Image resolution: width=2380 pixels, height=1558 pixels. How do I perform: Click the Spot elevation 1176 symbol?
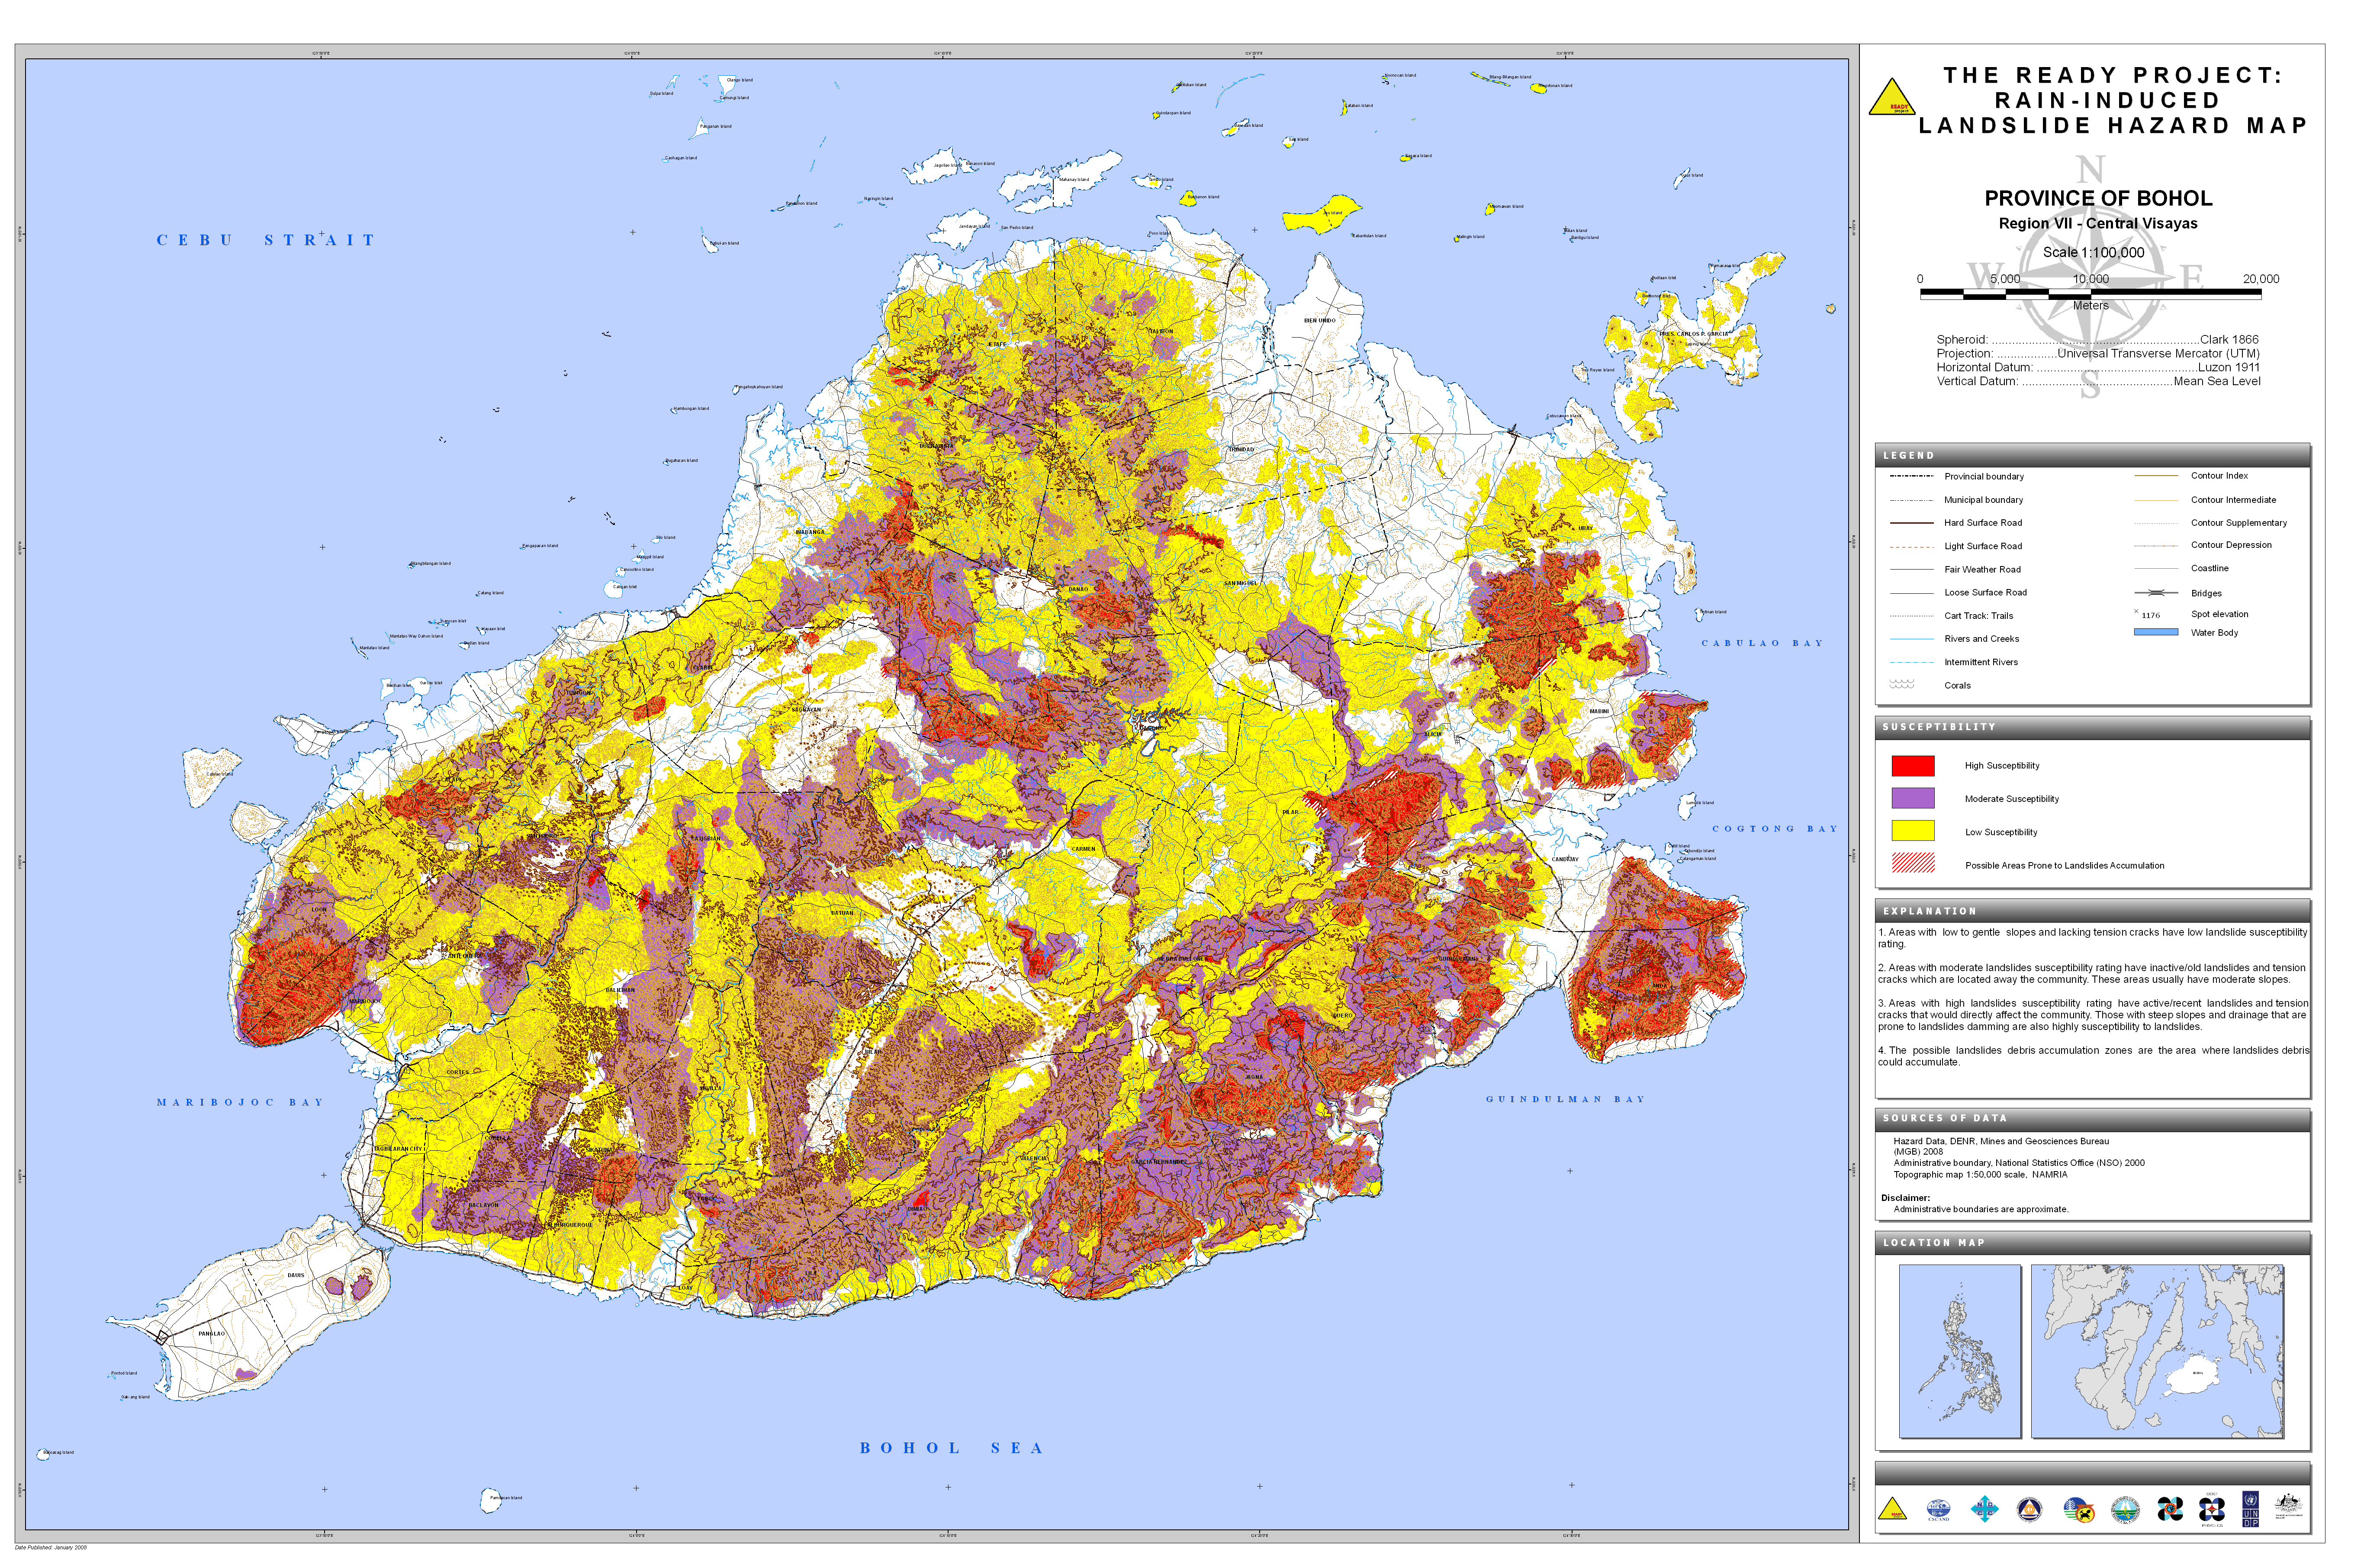(2148, 614)
